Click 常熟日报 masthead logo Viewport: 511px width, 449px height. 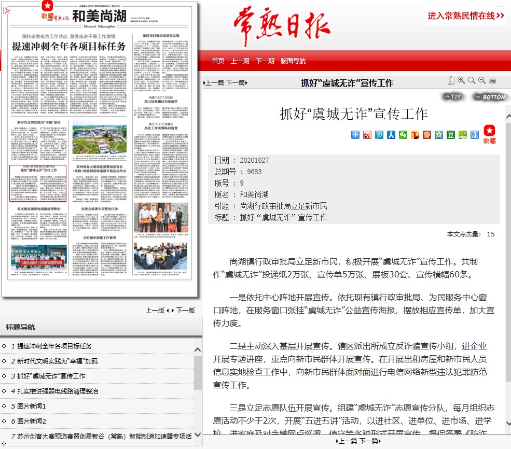[282, 26]
